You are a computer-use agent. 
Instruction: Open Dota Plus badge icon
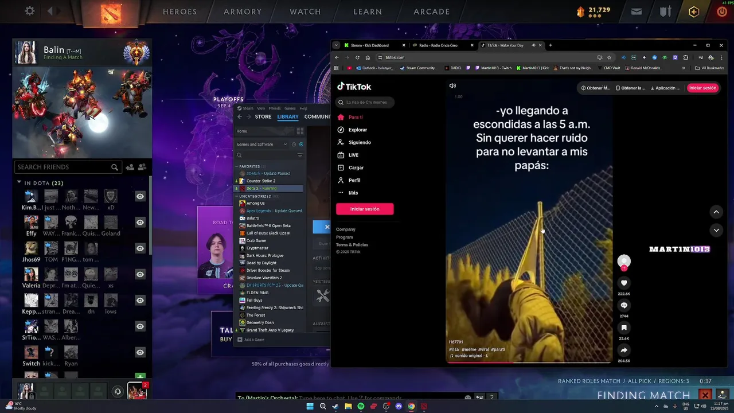(694, 11)
